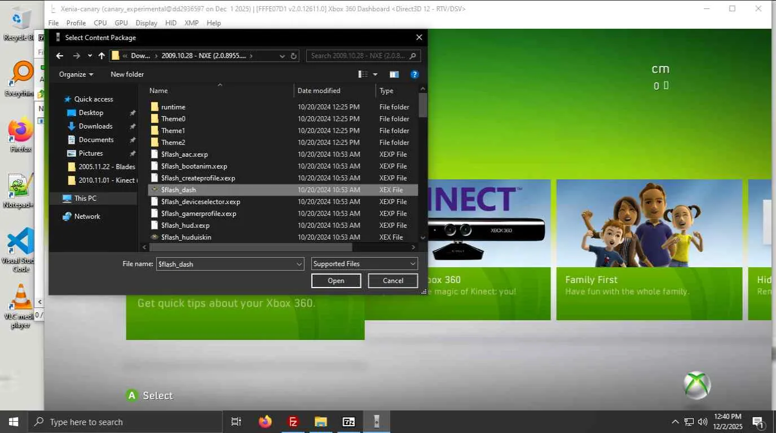Select the Everything search desktop icon
Viewport: 776px width, 433px height.
pos(20,79)
